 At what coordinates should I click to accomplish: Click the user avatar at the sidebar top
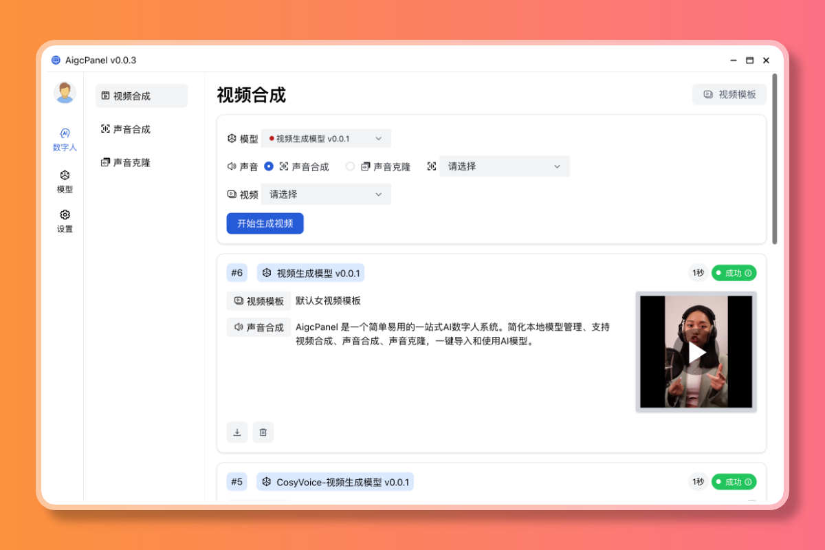point(64,91)
